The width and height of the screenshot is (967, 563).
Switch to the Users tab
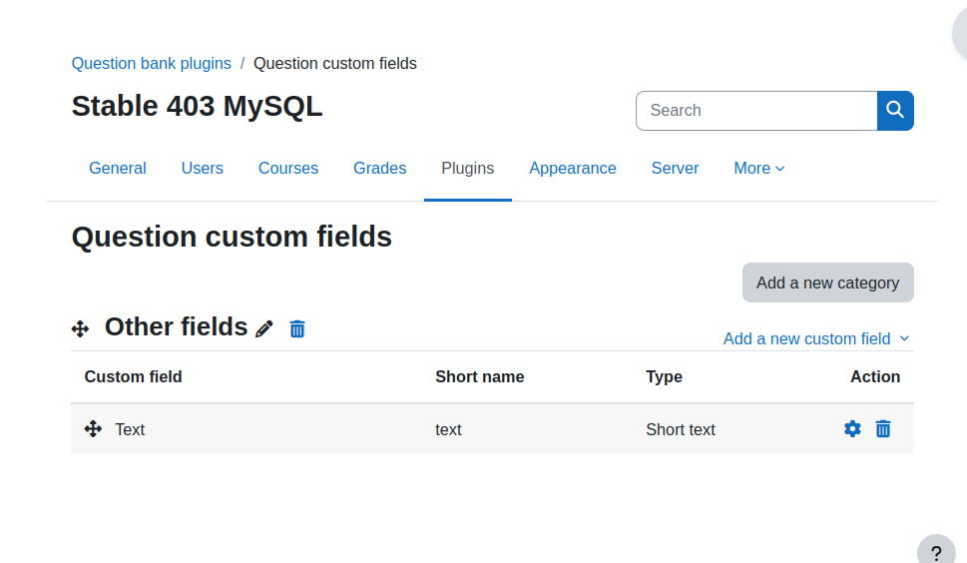tap(203, 169)
